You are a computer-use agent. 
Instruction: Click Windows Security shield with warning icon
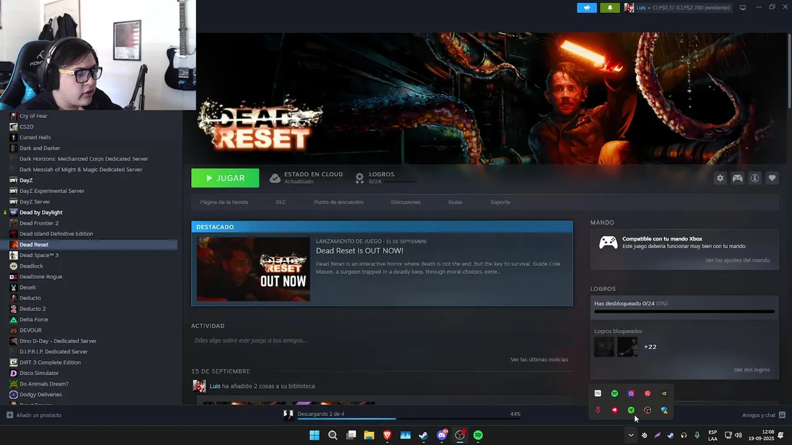pyautogui.click(x=664, y=410)
